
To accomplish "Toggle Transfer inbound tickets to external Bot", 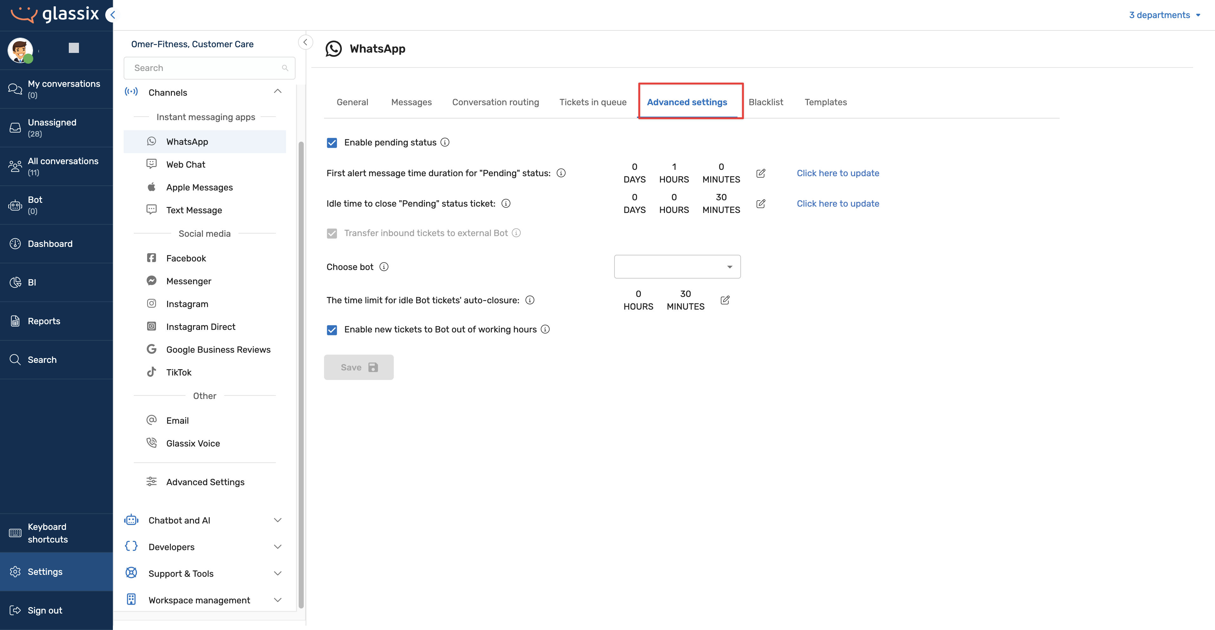I will click(332, 234).
